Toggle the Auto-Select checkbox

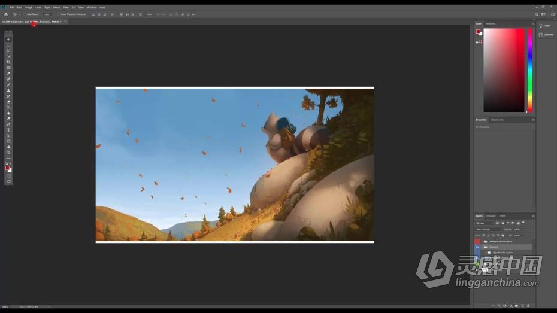(25, 14)
